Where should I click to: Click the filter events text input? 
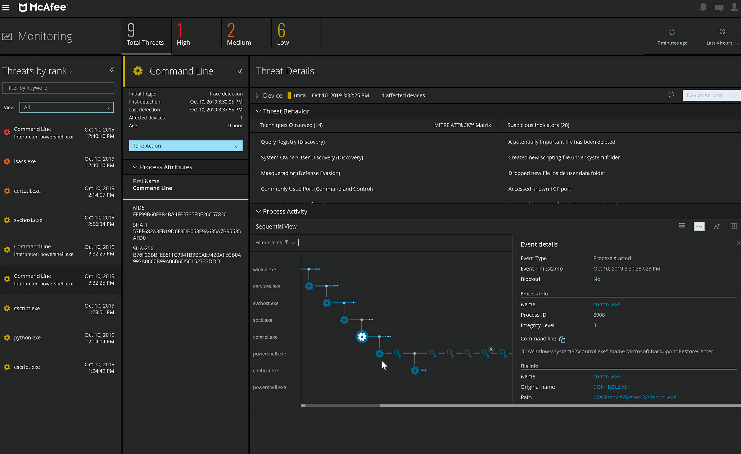405,243
